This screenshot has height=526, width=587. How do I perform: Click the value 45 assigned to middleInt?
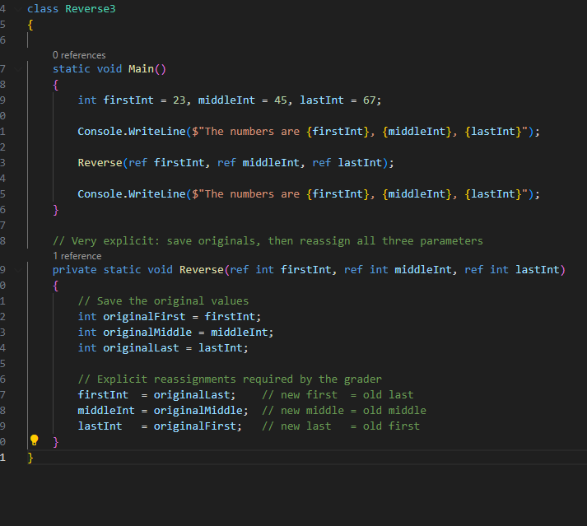point(281,100)
